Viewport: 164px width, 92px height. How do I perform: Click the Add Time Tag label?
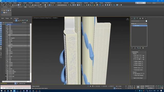pyautogui.click(x=118, y=88)
